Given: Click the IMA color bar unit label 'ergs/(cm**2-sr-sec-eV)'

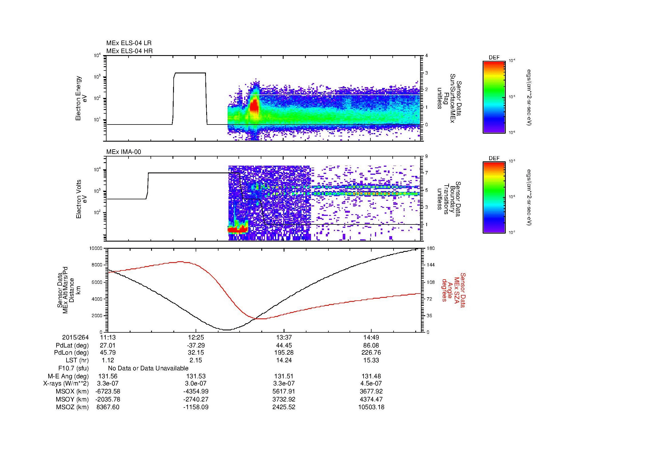Looking at the screenshot, I should [x=529, y=198].
